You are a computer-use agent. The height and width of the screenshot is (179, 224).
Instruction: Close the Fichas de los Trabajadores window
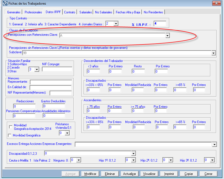point(216,3)
